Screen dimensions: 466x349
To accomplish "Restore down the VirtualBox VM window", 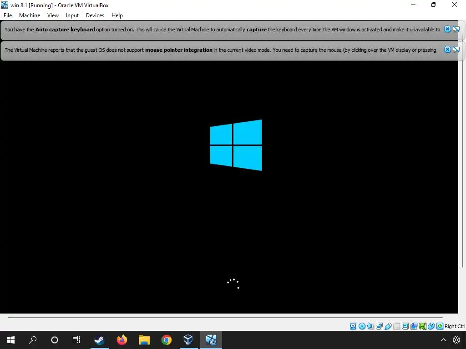I will [434, 5].
